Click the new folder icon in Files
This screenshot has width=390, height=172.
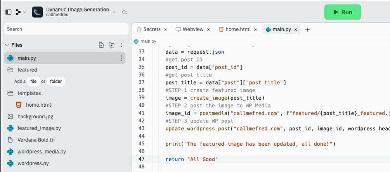click(111, 45)
